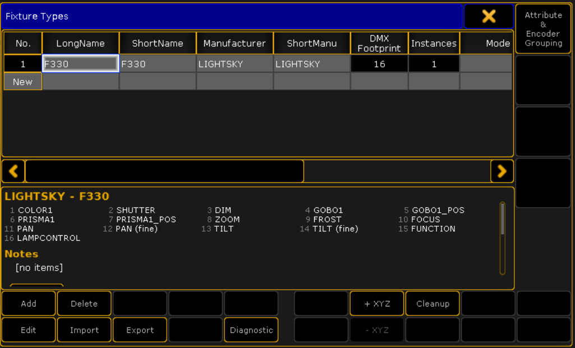This screenshot has height=348, width=575.
Task: Click channel 9 FROST
Action: click(324, 219)
